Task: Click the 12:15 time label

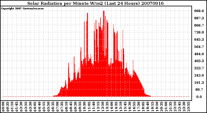Action: [x=98, y=107]
